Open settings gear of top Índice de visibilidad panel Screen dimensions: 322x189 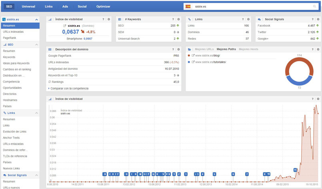point(109,19)
